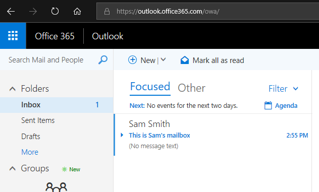Click the groups people icon

point(57,187)
